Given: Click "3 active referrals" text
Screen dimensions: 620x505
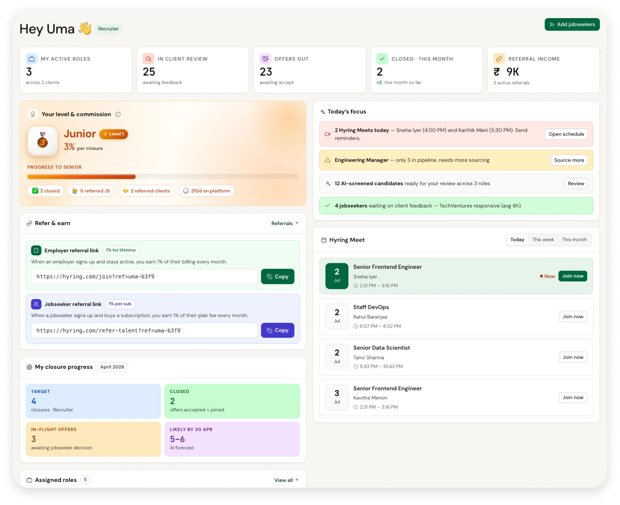Looking at the screenshot, I should coord(511,83).
